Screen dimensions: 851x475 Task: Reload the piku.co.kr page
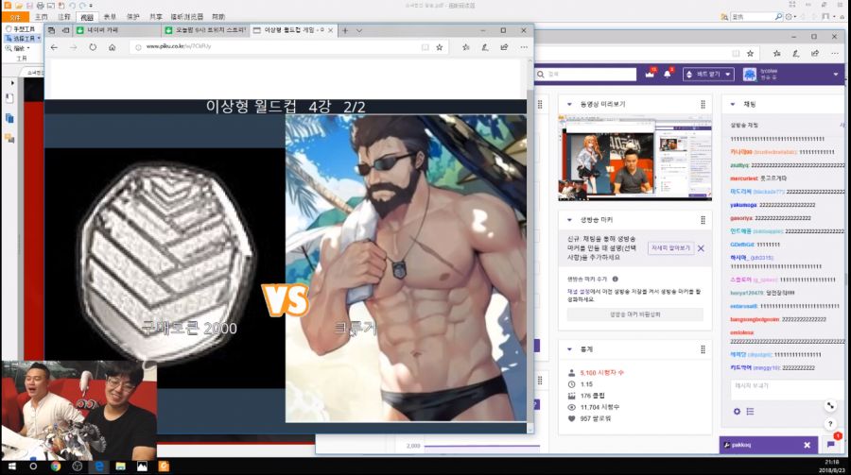click(x=93, y=48)
